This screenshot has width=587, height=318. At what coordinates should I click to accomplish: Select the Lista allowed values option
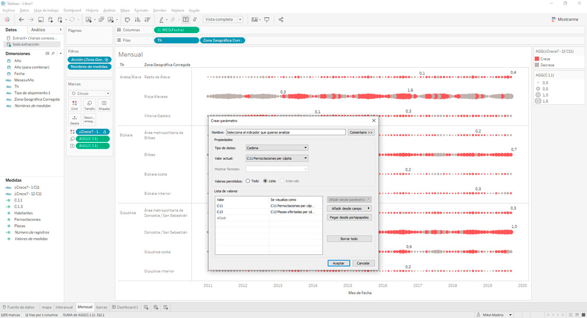pyautogui.click(x=265, y=181)
